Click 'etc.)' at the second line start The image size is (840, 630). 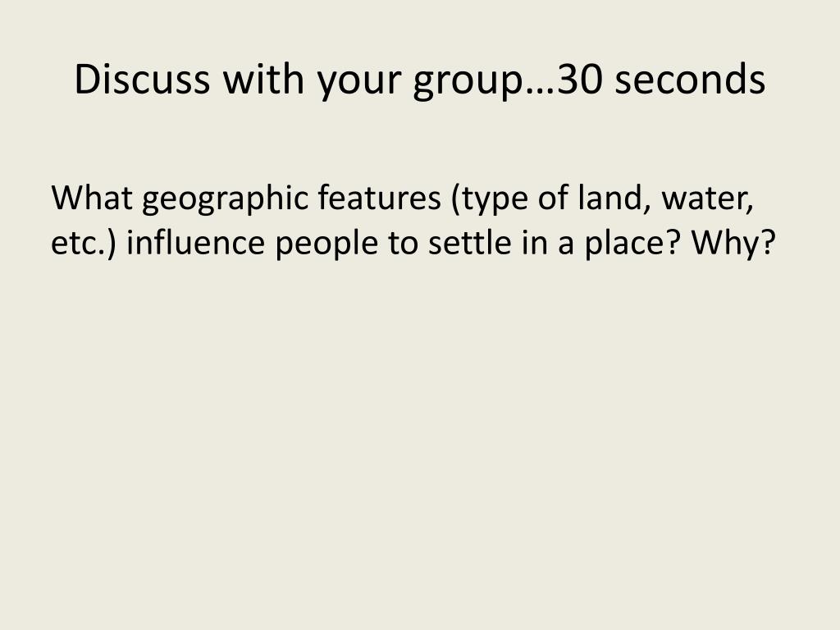point(84,244)
